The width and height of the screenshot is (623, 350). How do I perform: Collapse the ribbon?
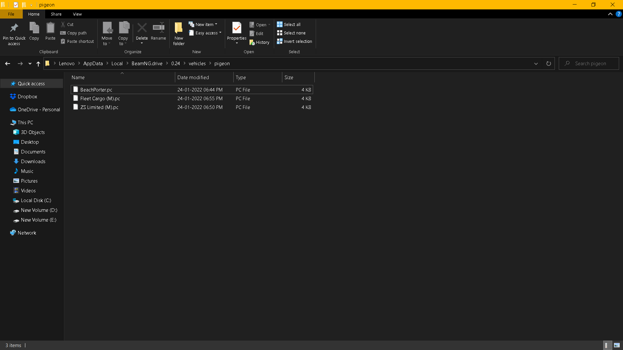pyautogui.click(x=610, y=14)
